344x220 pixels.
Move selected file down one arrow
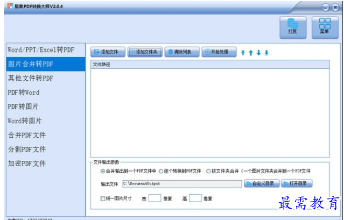(x=258, y=53)
